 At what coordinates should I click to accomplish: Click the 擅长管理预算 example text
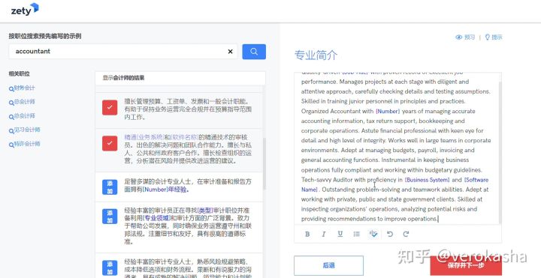[188, 109]
